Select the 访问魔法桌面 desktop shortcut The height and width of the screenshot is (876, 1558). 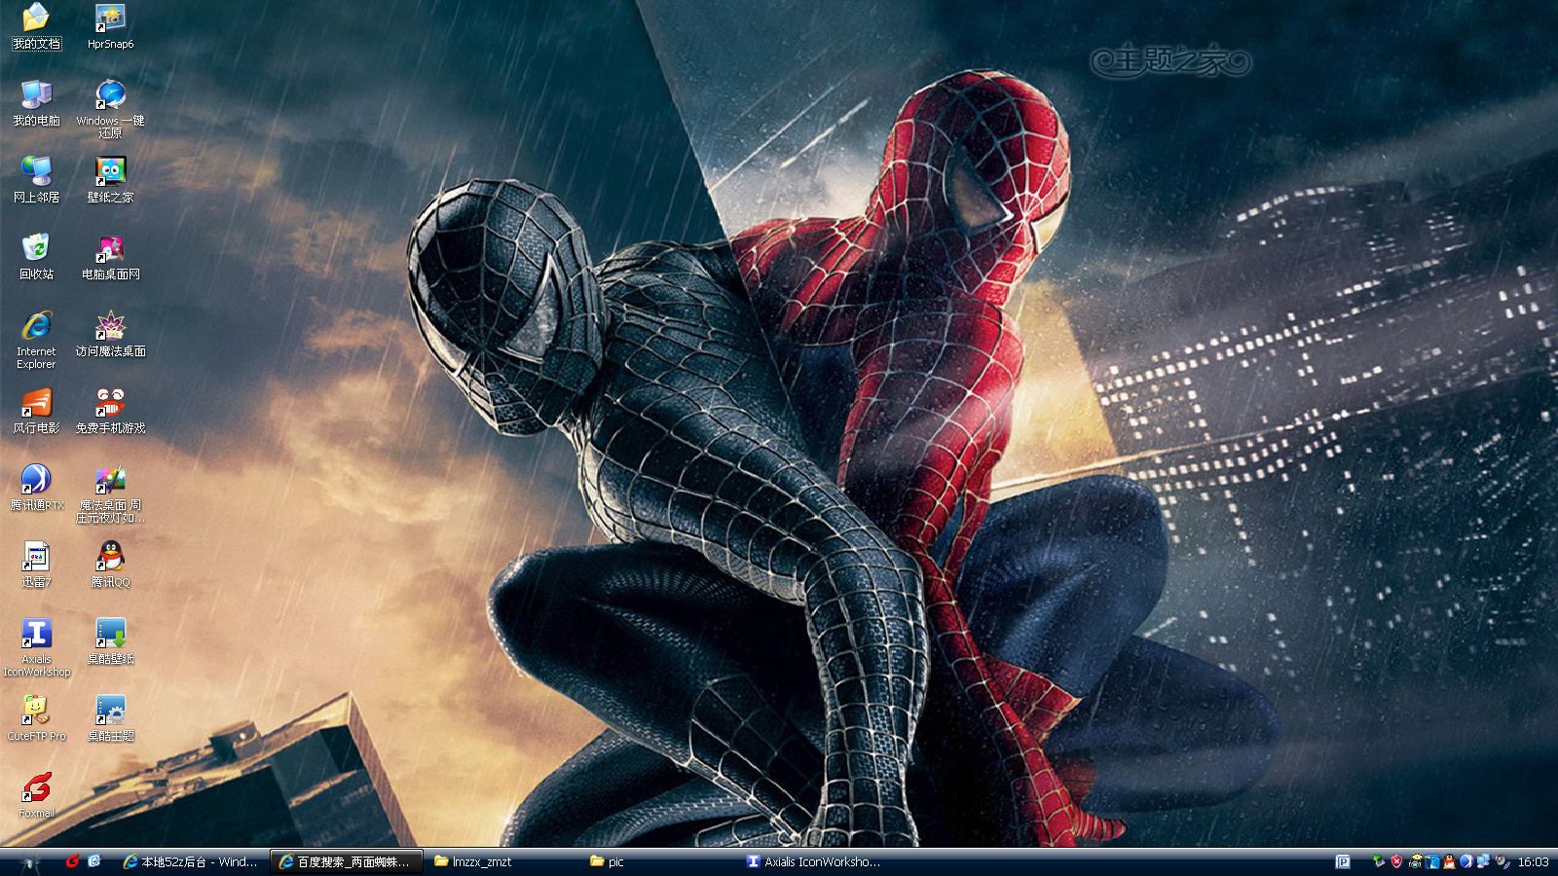[110, 334]
